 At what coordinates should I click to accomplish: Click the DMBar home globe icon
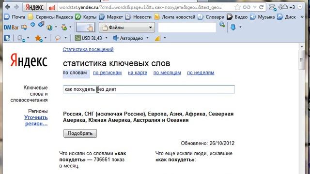point(49,28)
